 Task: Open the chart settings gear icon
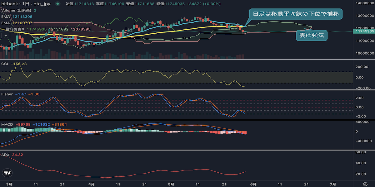click(365, 184)
